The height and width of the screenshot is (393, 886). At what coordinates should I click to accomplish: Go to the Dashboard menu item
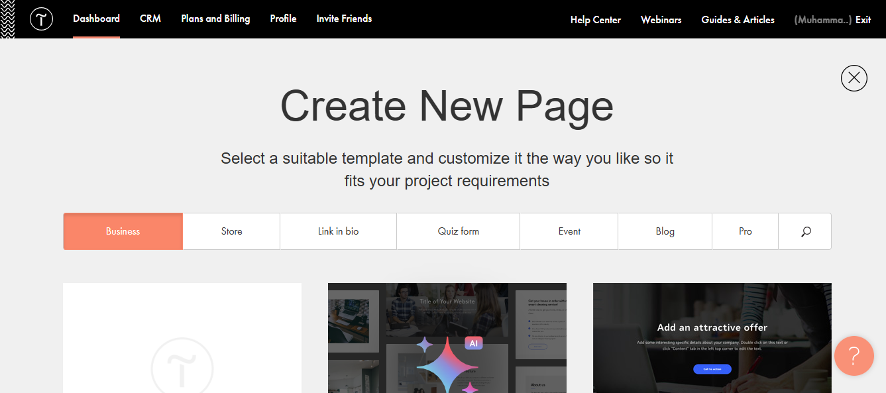click(96, 19)
